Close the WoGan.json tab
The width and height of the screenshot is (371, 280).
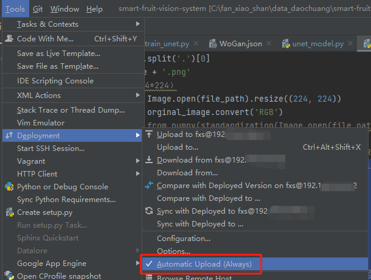[x=269, y=43]
